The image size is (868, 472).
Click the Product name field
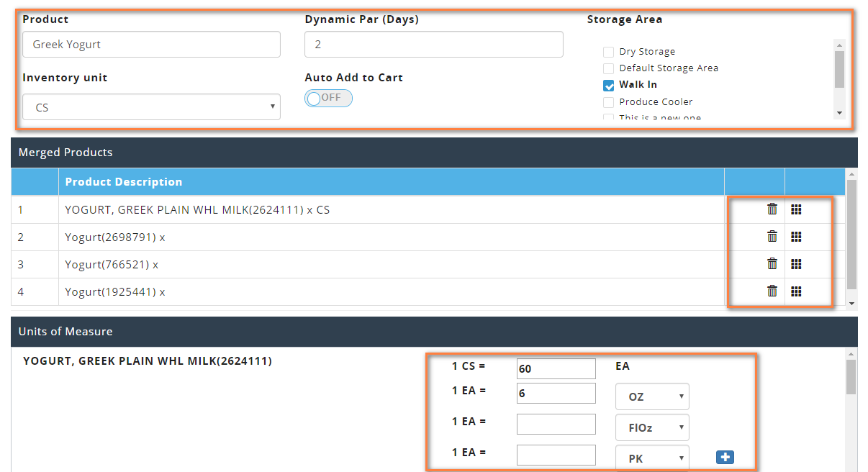pos(151,45)
